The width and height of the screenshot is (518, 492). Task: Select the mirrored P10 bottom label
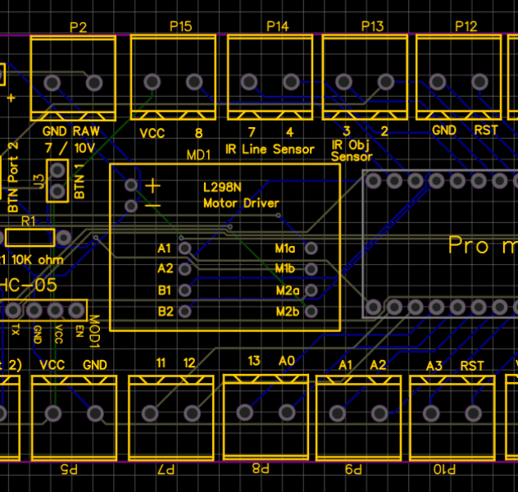[445, 470]
